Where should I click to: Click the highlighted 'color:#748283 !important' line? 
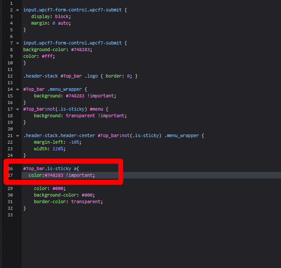point(62,175)
